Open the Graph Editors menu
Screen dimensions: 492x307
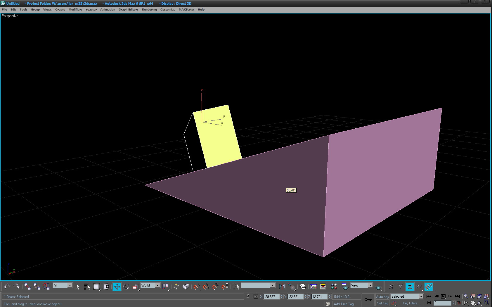pos(129,10)
